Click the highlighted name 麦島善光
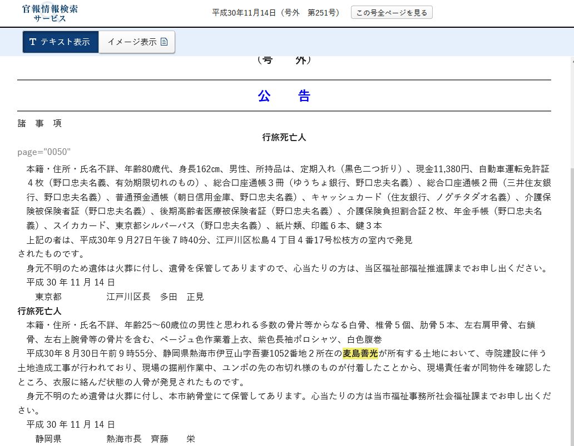This screenshot has height=446, width=574. [360, 353]
